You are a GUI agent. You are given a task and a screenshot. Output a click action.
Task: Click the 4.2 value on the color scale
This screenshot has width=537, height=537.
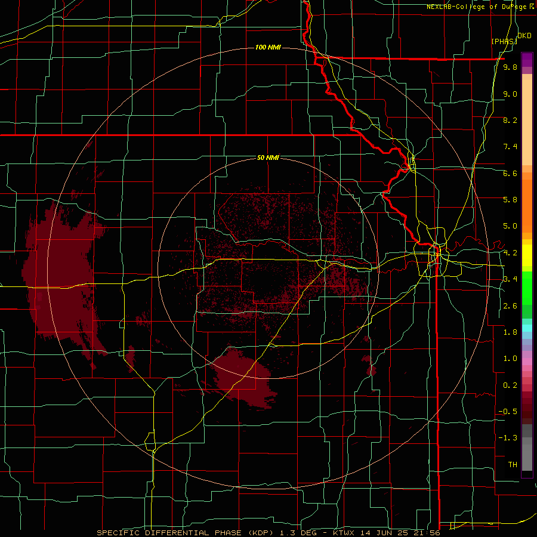pos(510,253)
